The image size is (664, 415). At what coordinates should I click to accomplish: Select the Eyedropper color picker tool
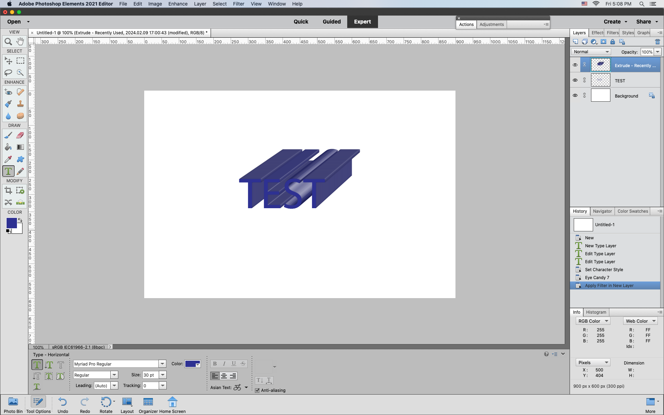8,159
